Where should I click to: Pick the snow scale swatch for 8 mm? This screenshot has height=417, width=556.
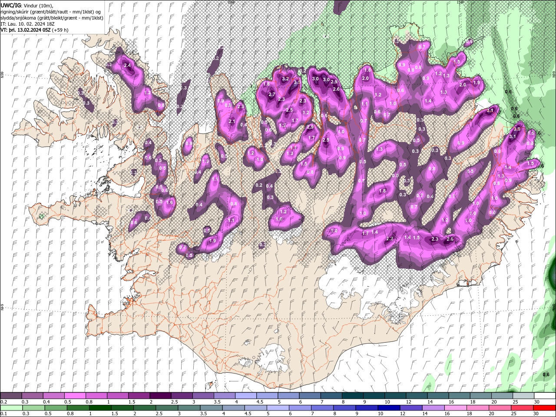click(352, 396)
